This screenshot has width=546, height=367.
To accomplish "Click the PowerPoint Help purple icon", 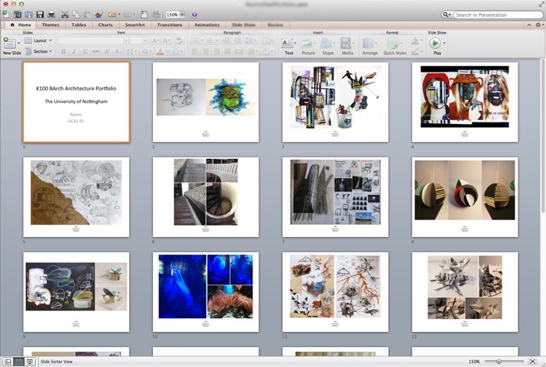I will (x=194, y=15).
